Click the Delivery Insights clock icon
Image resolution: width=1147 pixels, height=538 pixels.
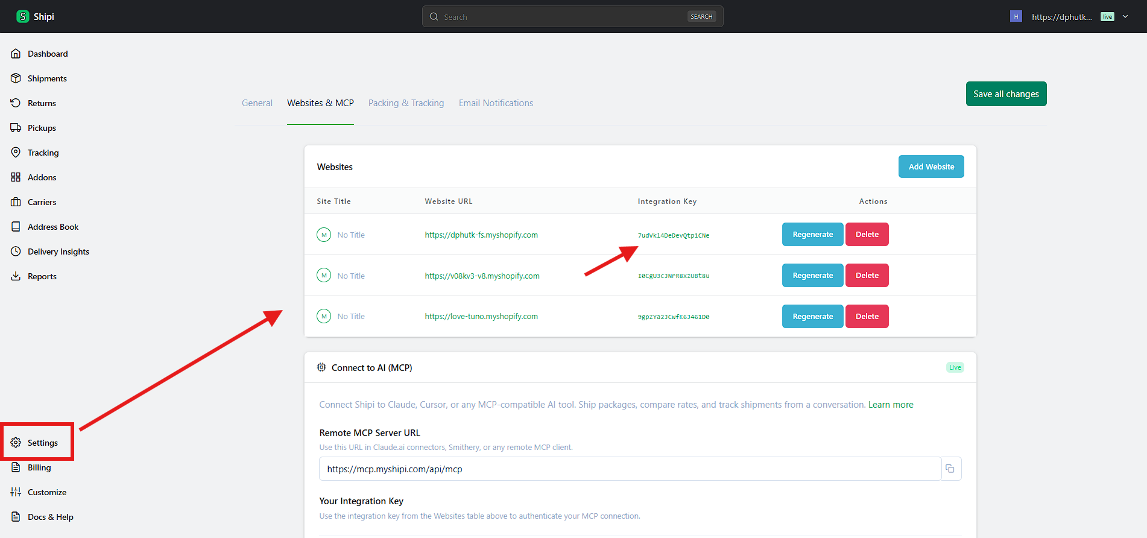click(x=16, y=252)
